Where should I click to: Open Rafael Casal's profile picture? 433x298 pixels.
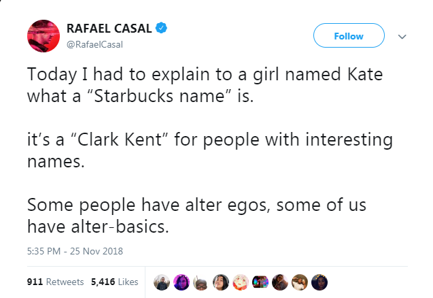44,36
